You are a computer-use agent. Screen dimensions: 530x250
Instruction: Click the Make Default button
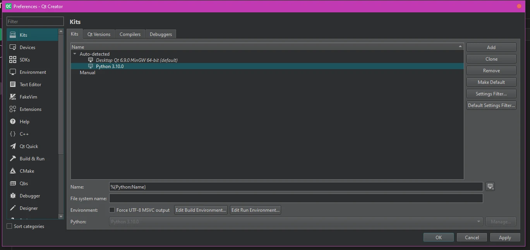pyautogui.click(x=491, y=82)
